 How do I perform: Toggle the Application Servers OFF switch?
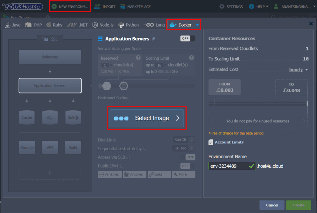point(188,38)
